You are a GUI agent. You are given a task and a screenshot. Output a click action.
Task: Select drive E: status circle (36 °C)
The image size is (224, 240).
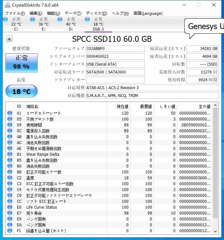(33, 20)
